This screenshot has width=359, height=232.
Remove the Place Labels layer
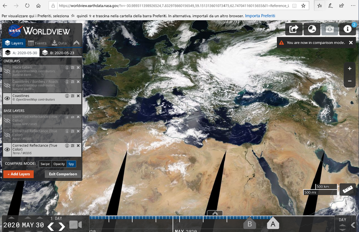[78, 68]
